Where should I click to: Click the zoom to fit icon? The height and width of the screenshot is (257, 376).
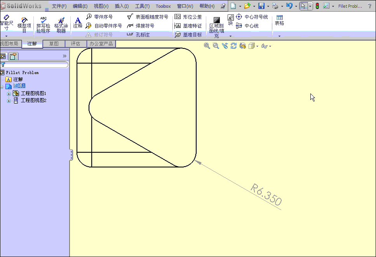[207, 46]
